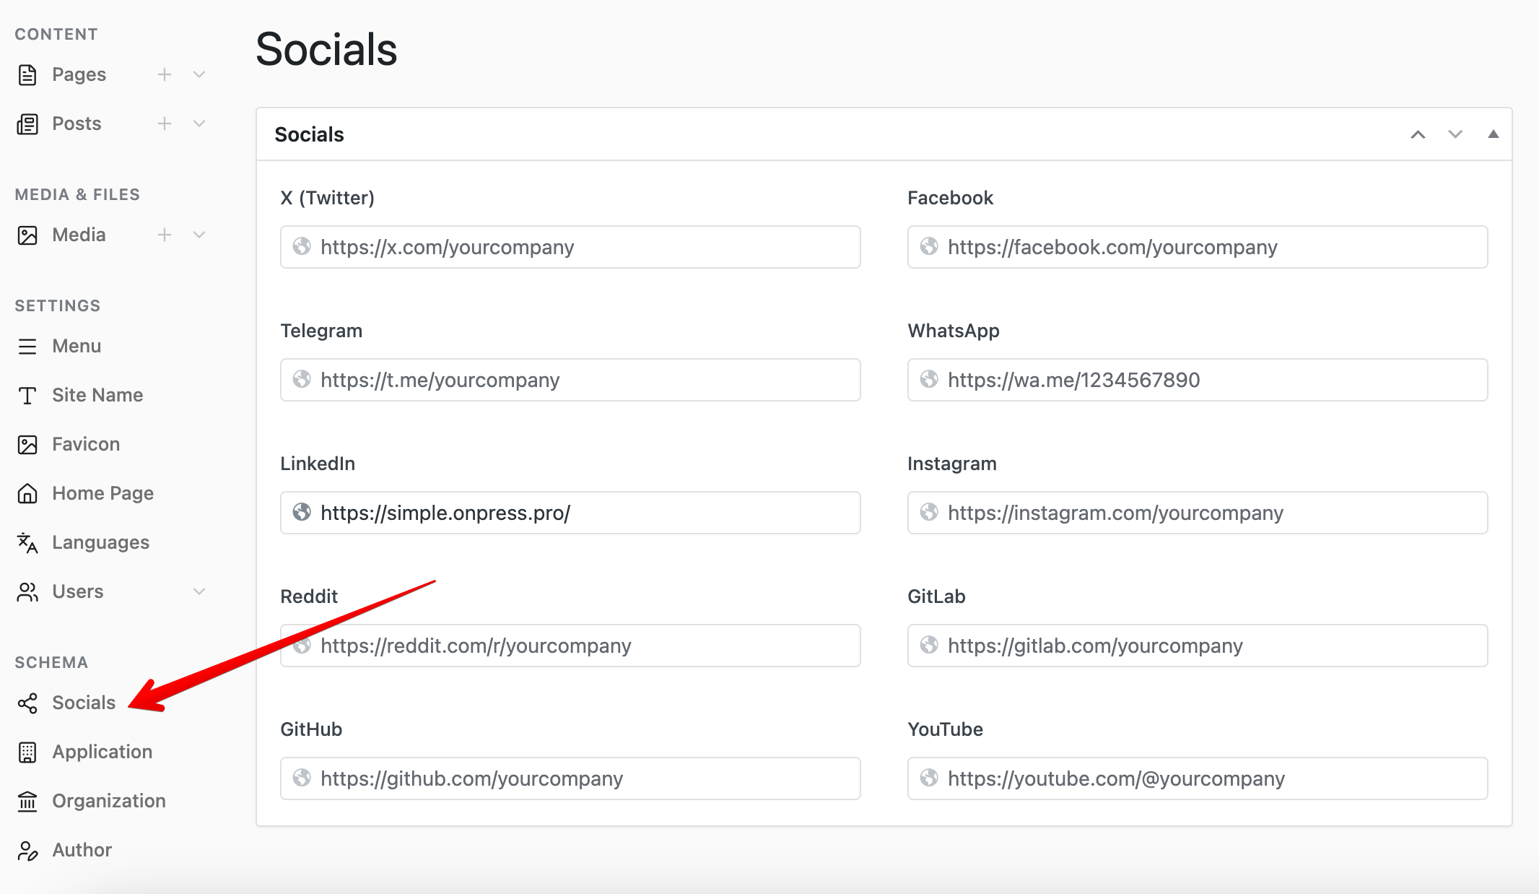Expand the Posts submenu chevron

click(x=199, y=123)
